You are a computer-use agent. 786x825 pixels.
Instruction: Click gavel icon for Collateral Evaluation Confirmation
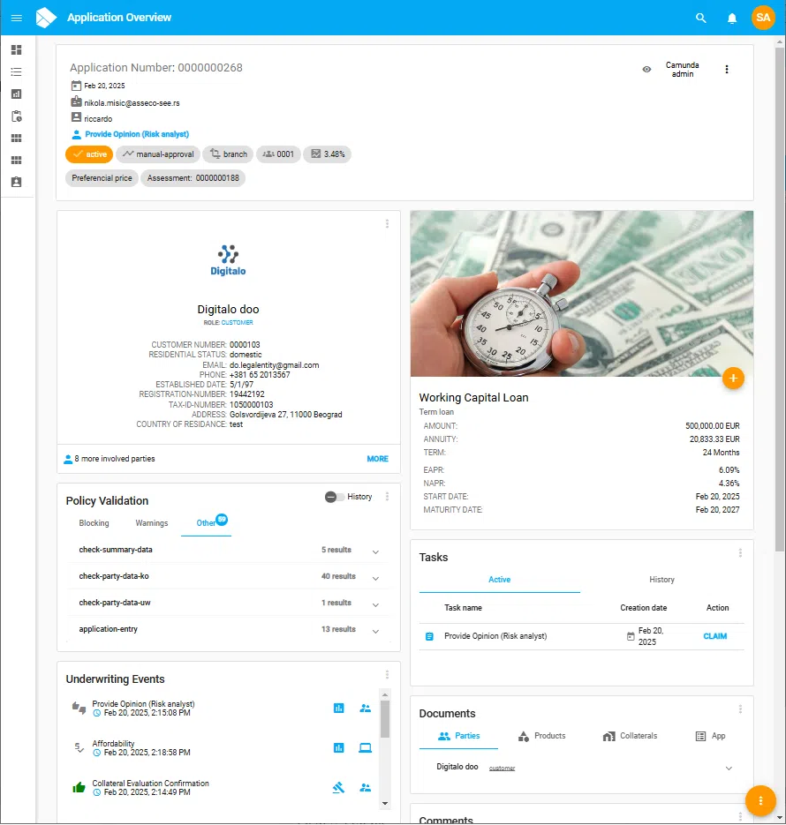click(x=338, y=788)
